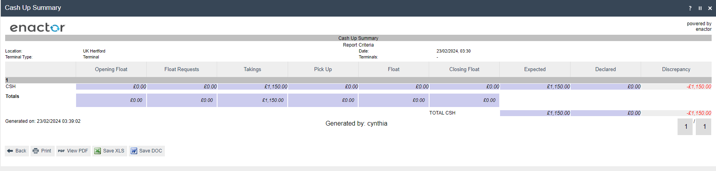716x171 pixels.
Task: Select the Discrepancy column header
Action: click(676, 70)
